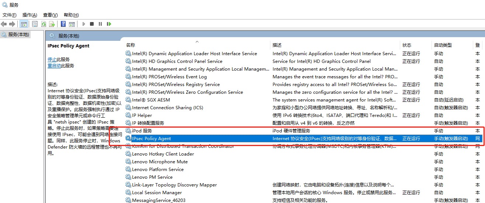485x203 pixels.
Task: Click the 停止 link to stop service
Action: click(x=52, y=59)
